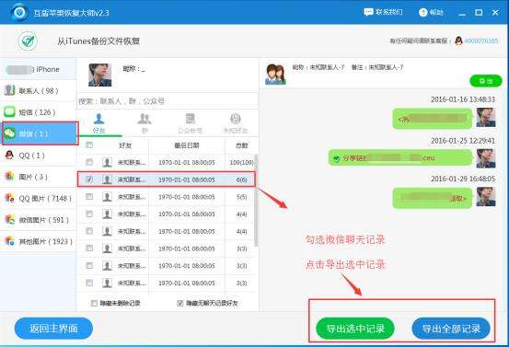Open the customer service number 4000076365 link
This screenshot has width=509, height=347.
coord(481,40)
